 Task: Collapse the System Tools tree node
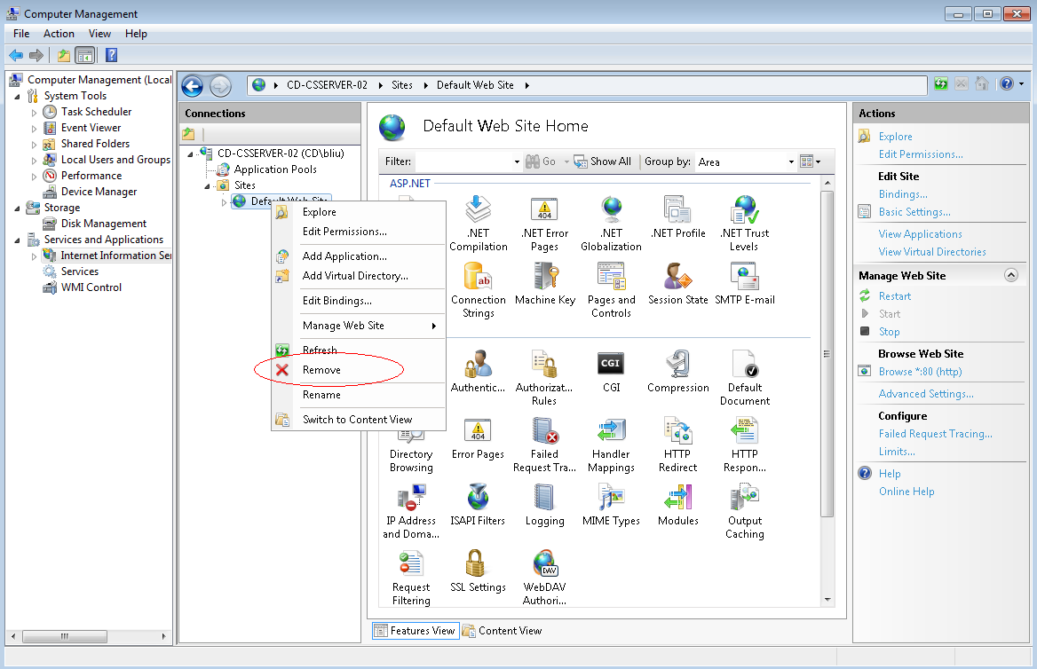[x=17, y=97]
